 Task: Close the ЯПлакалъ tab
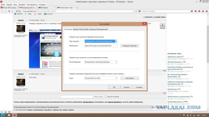click(56, 8)
